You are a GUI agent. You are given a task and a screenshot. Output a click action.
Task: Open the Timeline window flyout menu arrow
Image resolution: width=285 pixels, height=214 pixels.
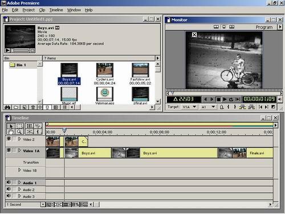[275, 125]
